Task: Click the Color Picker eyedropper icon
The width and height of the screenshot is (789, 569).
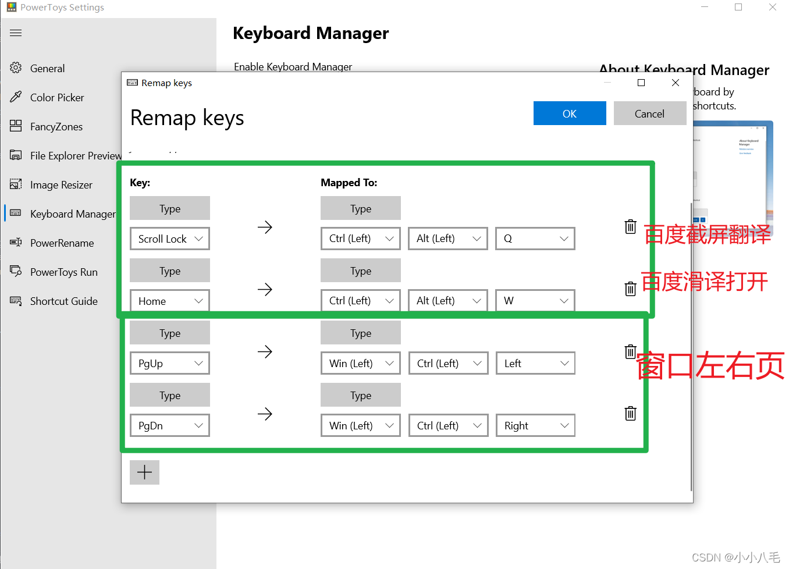Action: 16,97
